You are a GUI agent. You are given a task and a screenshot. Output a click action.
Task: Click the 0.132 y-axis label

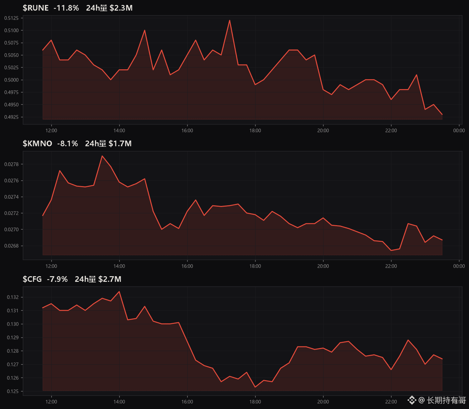[x=13, y=297]
